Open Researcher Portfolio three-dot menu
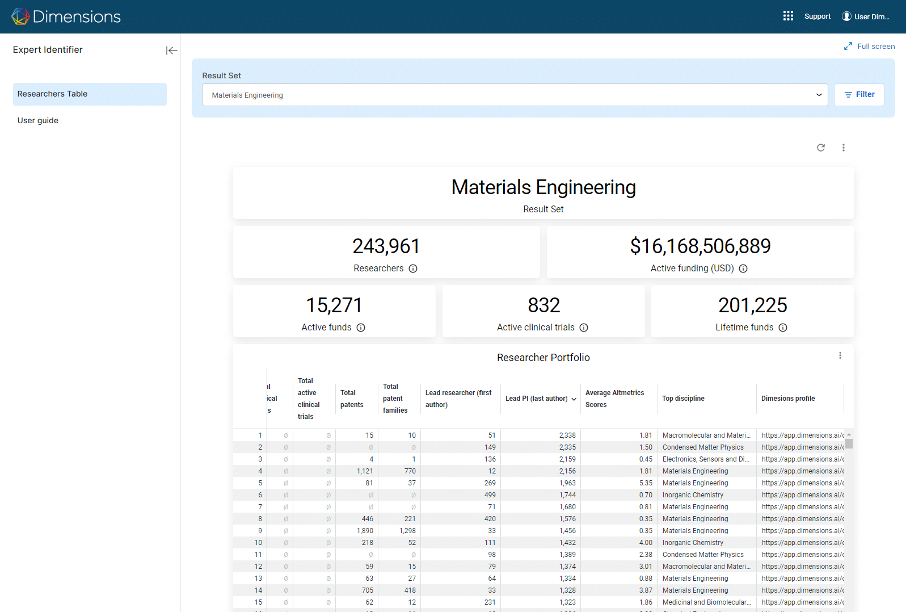The image size is (906, 612). (840, 356)
